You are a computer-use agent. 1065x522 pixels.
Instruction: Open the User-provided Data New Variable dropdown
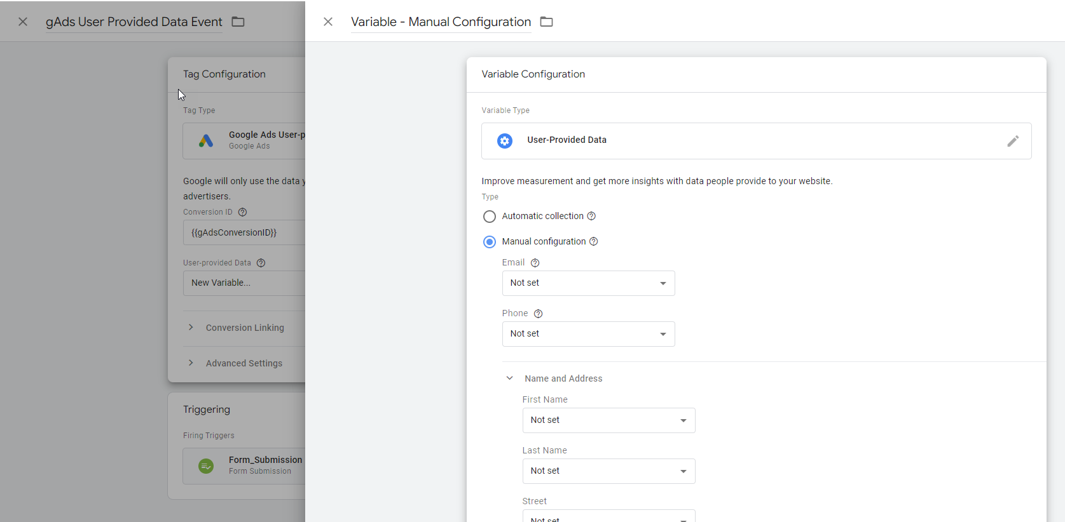pyautogui.click(x=244, y=283)
